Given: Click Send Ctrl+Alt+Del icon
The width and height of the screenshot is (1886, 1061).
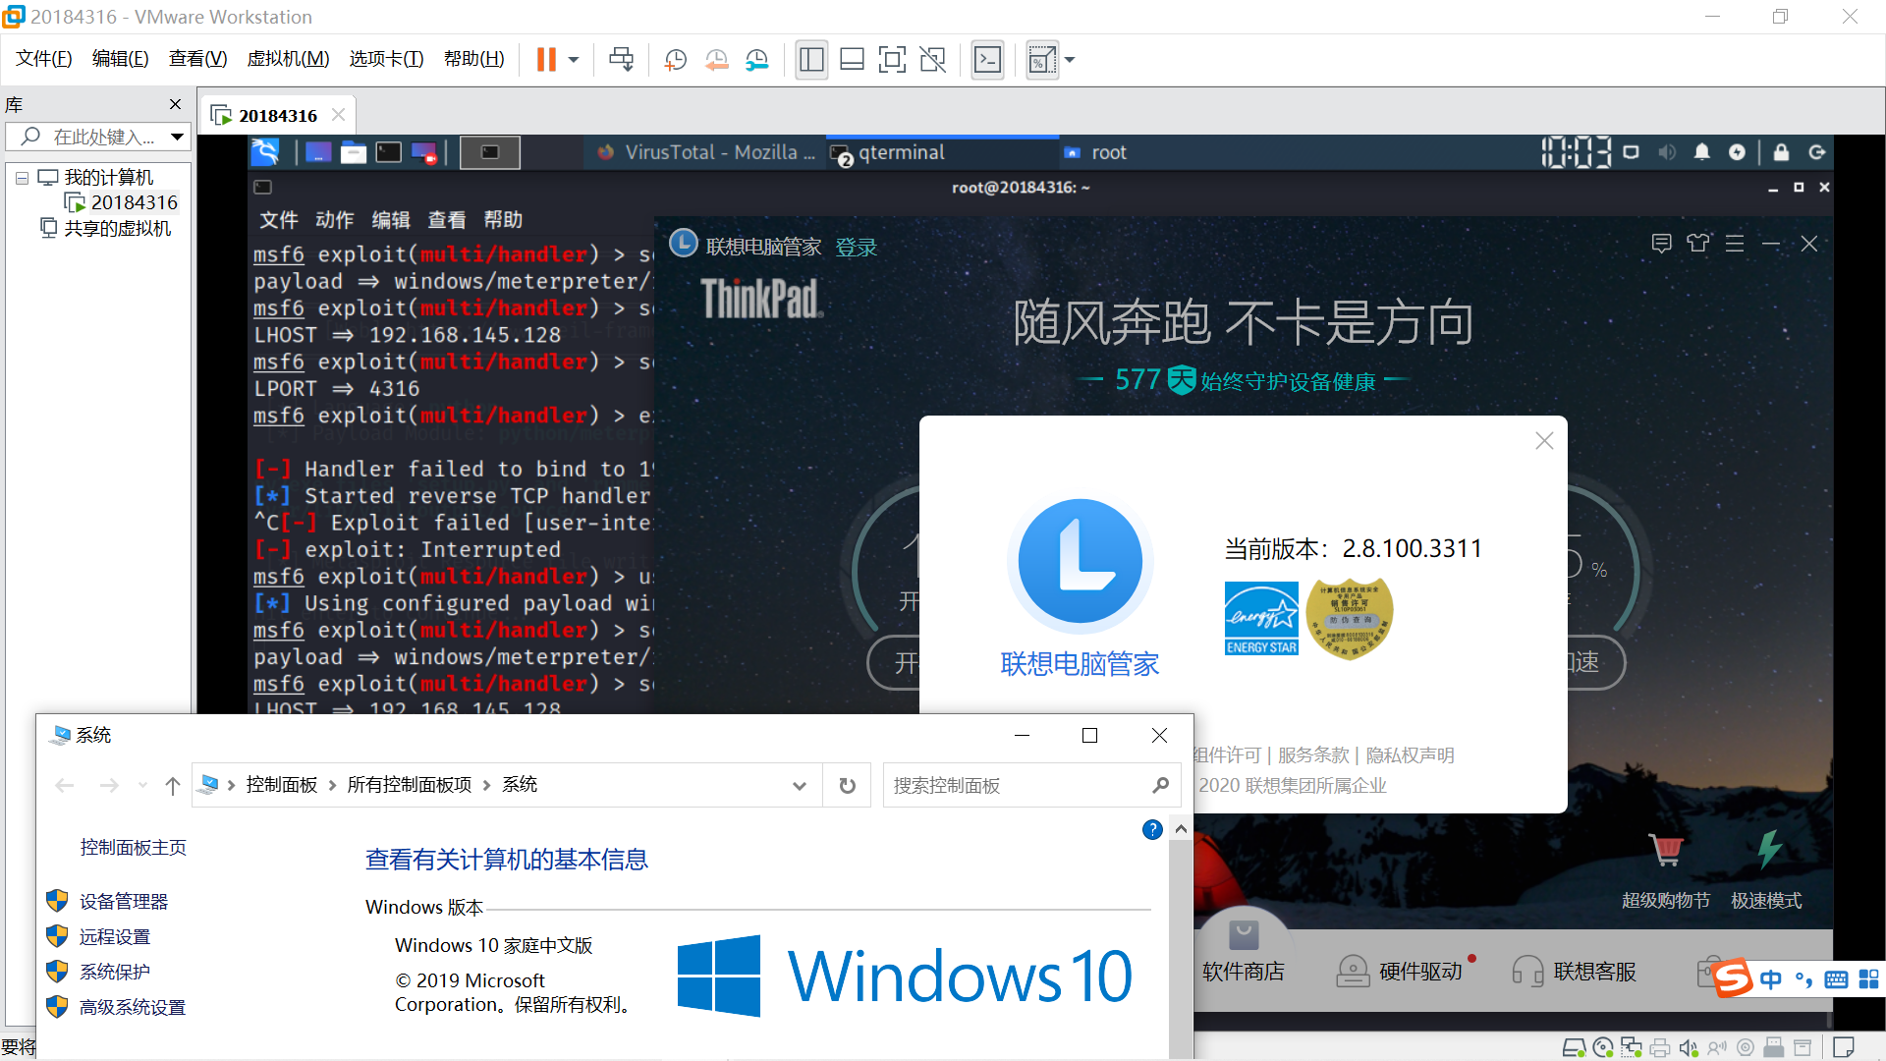Looking at the screenshot, I should tap(621, 60).
